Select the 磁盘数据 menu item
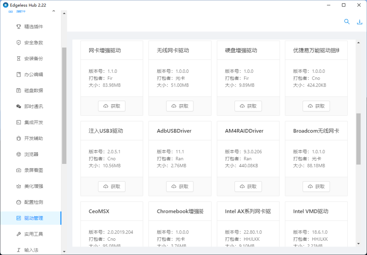 tap(33, 90)
